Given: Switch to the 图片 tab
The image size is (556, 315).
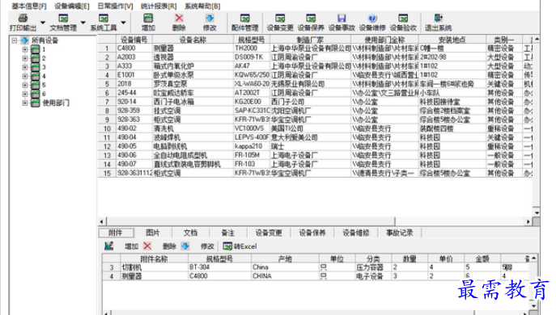Looking at the screenshot, I should 153,233.
